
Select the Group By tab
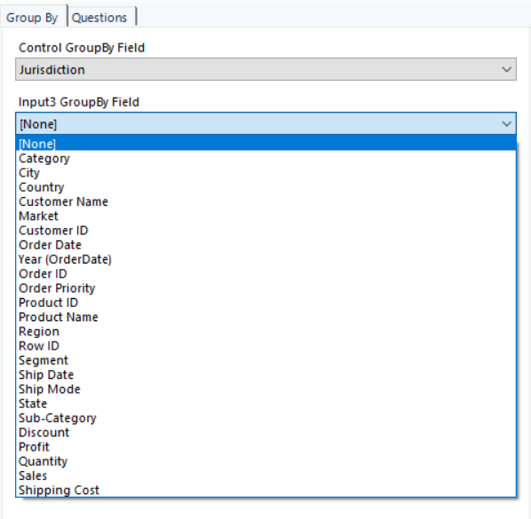click(x=32, y=18)
